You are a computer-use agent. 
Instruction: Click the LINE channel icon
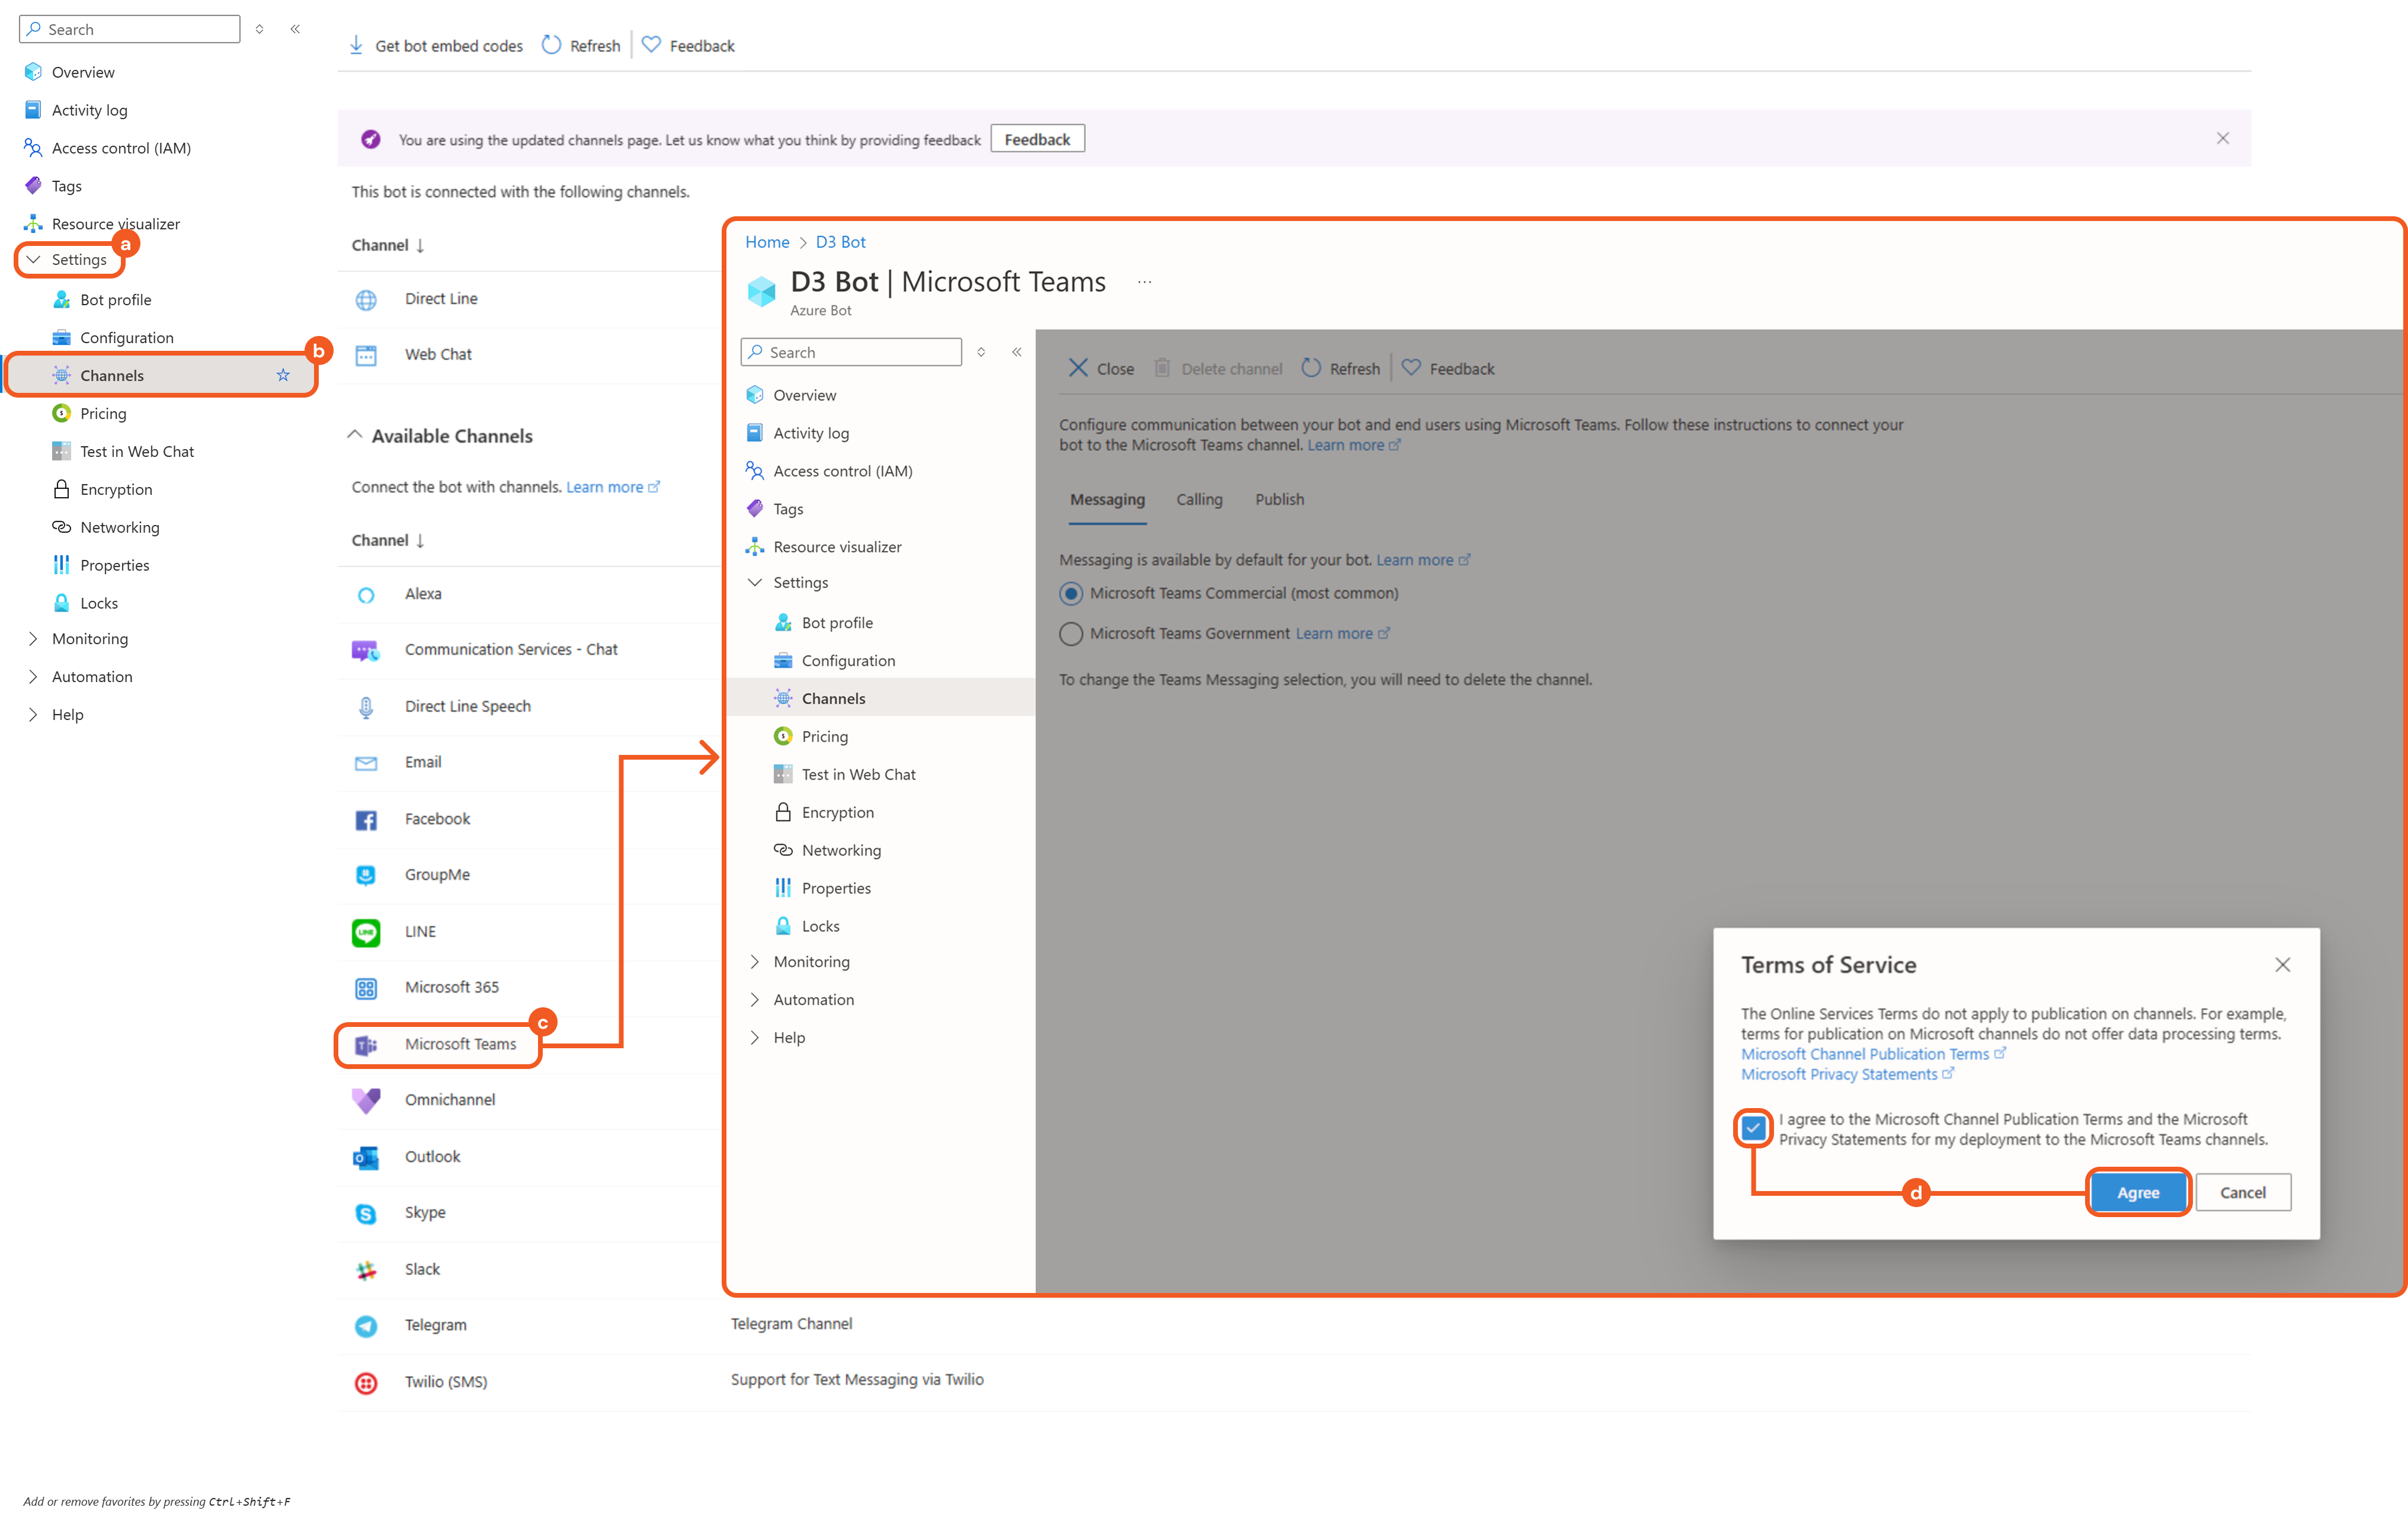pyautogui.click(x=366, y=932)
